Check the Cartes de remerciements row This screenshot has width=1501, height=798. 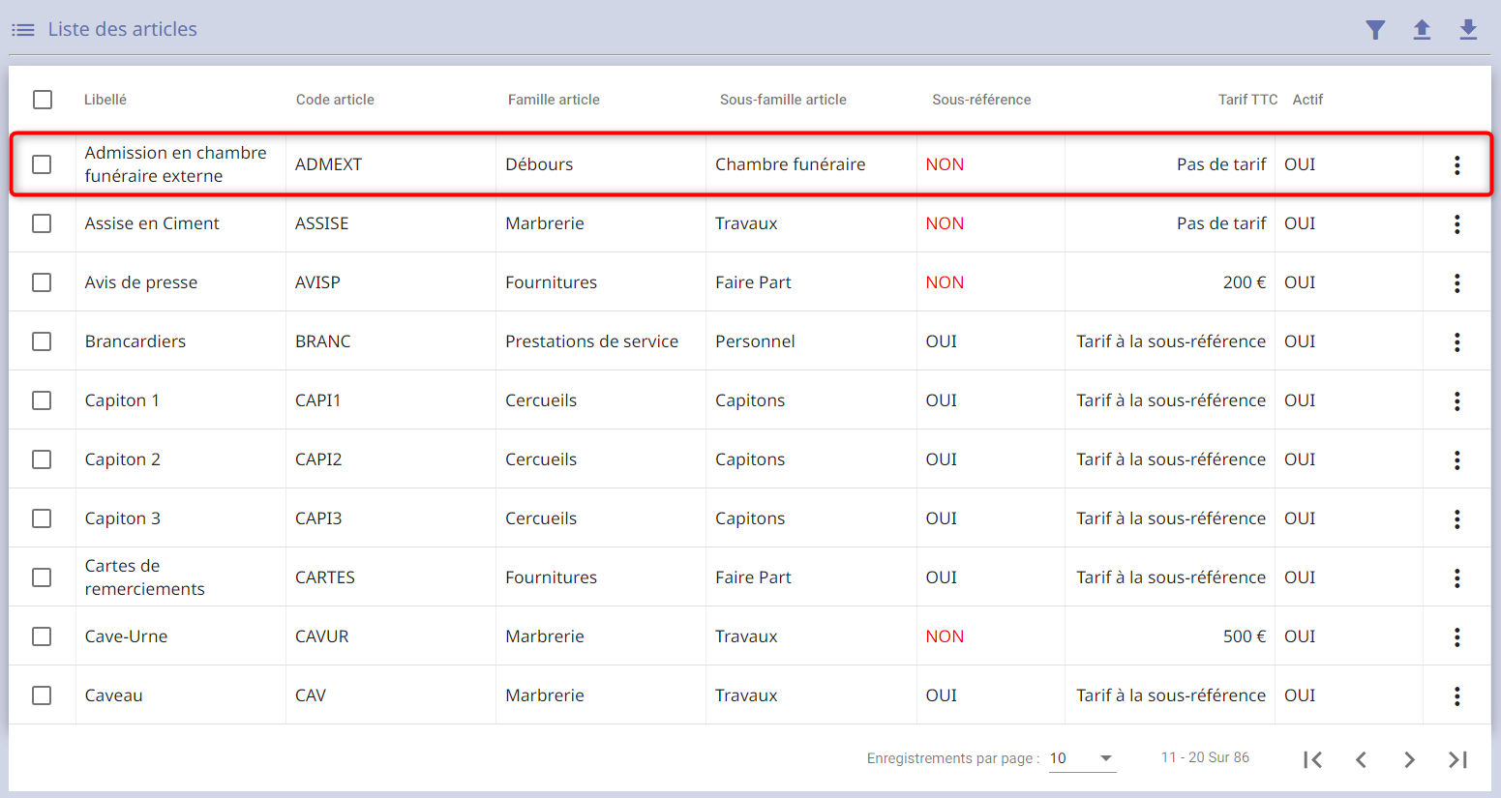point(42,577)
